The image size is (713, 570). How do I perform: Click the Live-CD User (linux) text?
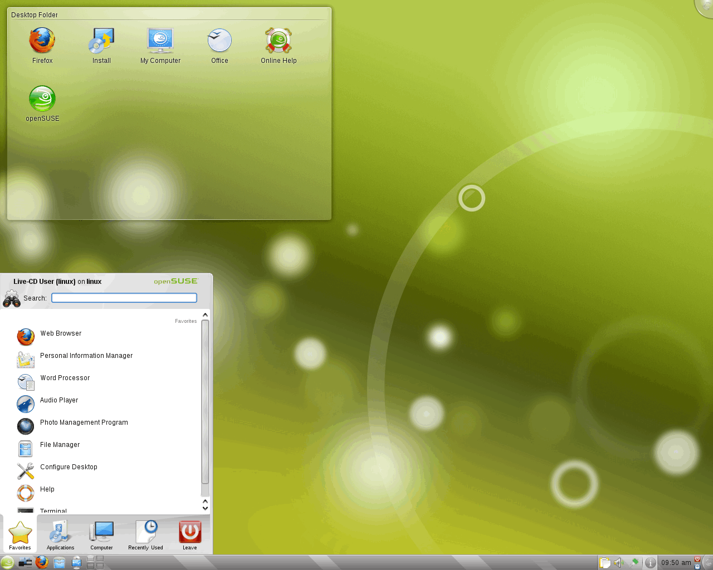tap(45, 282)
